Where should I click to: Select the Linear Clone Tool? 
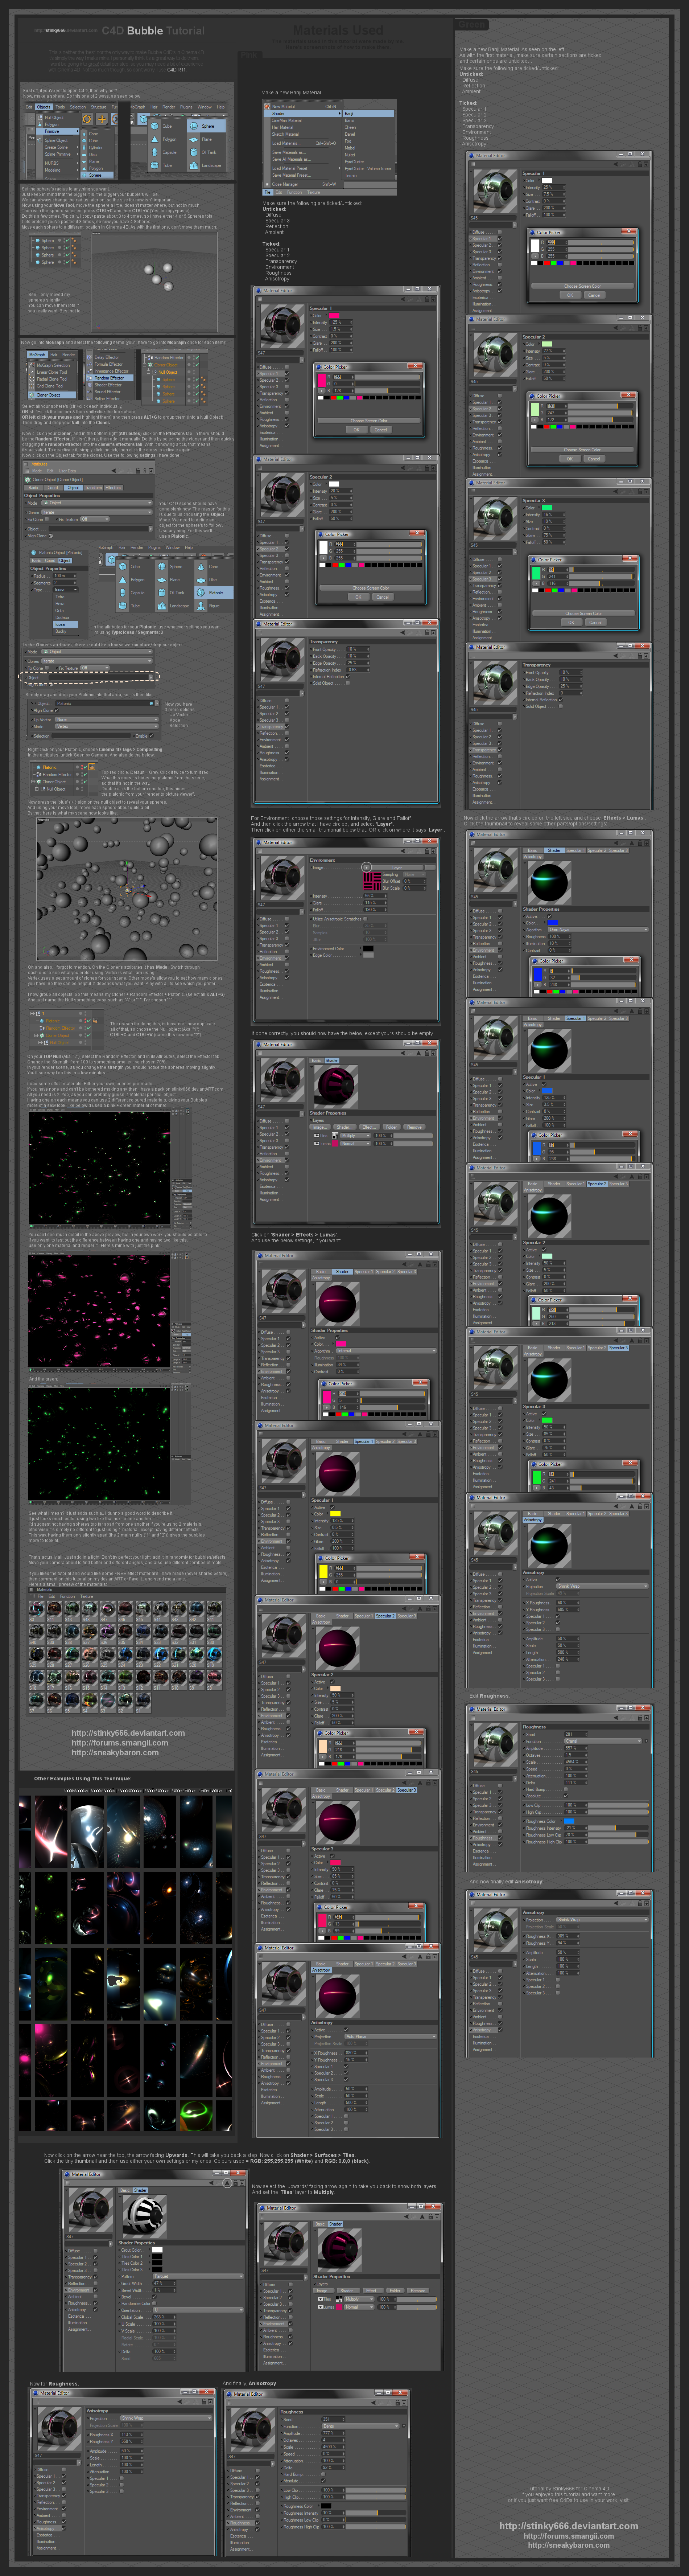click(52, 372)
